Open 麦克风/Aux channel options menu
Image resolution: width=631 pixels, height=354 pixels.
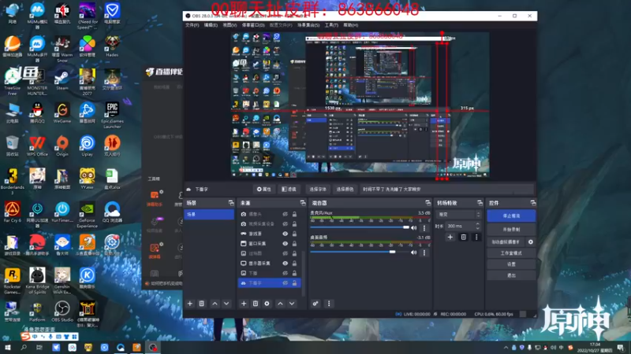click(x=424, y=228)
